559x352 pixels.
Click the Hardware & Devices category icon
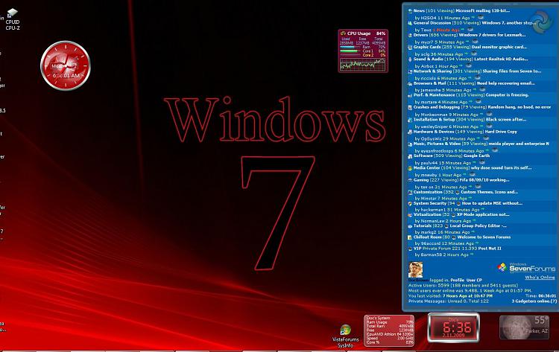pos(411,132)
